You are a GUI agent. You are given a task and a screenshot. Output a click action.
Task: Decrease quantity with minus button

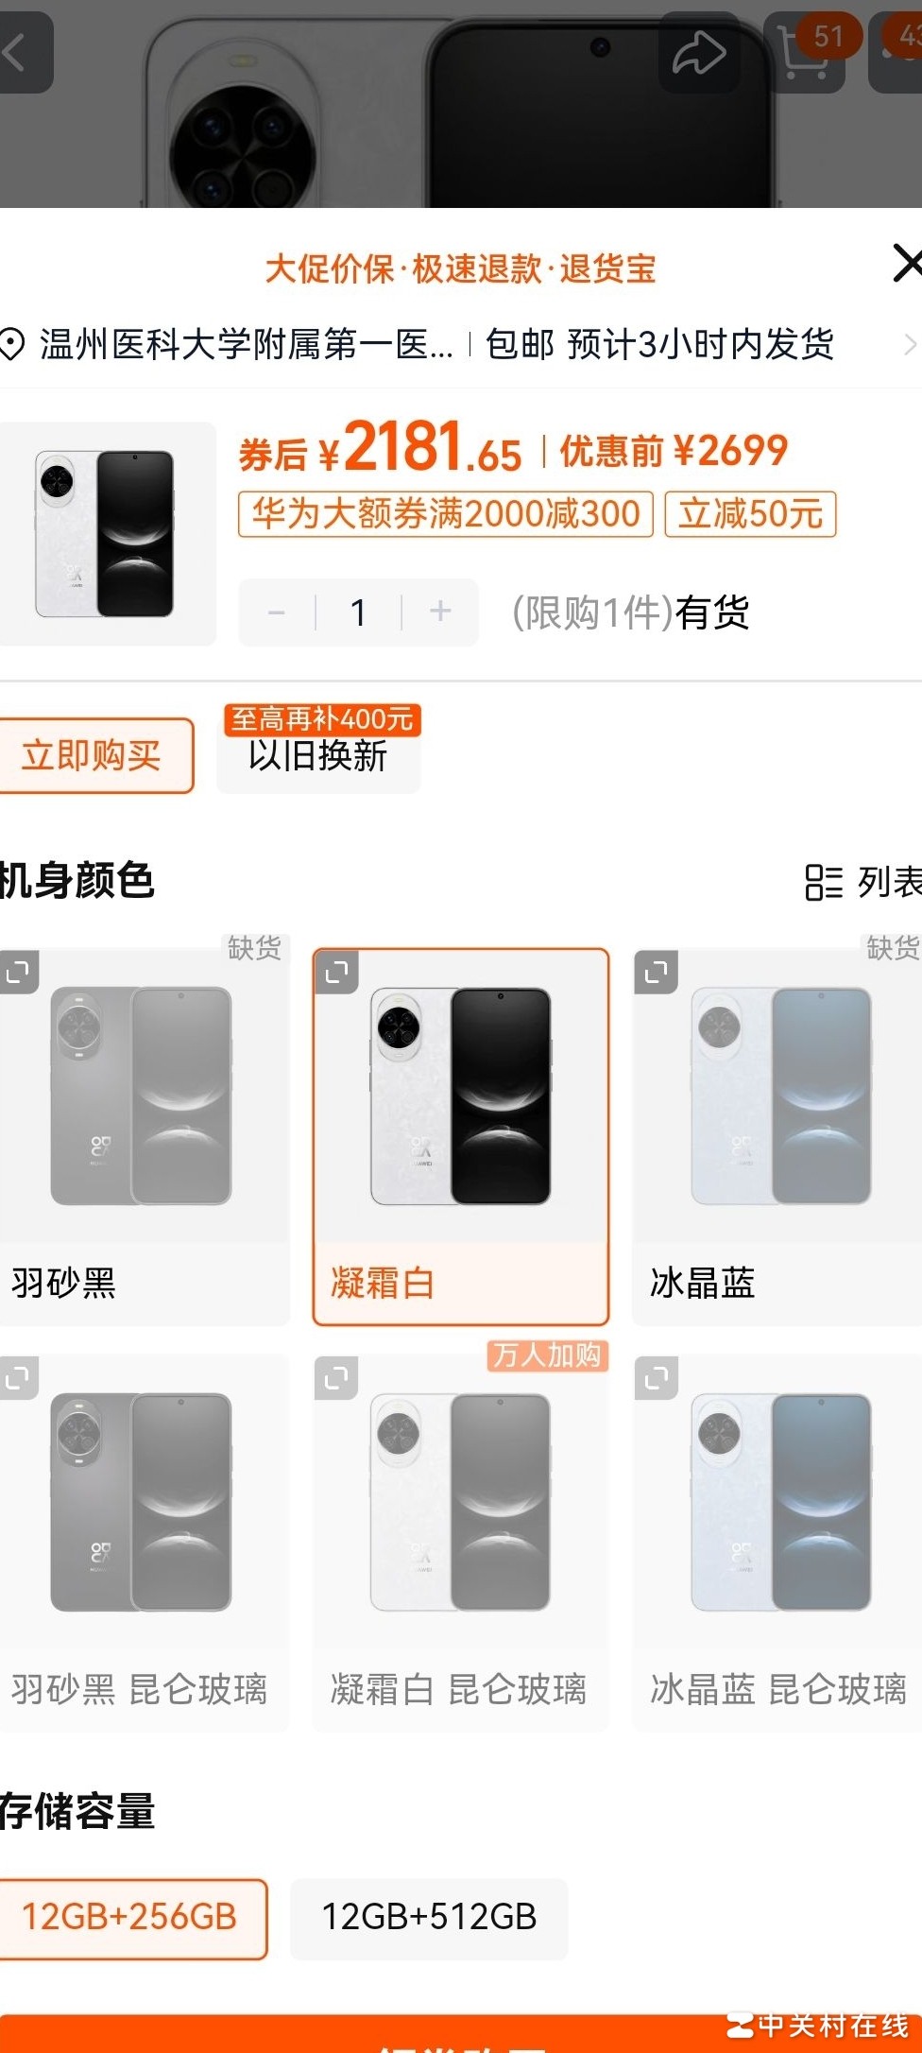pyautogui.click(x=277, y=612)
